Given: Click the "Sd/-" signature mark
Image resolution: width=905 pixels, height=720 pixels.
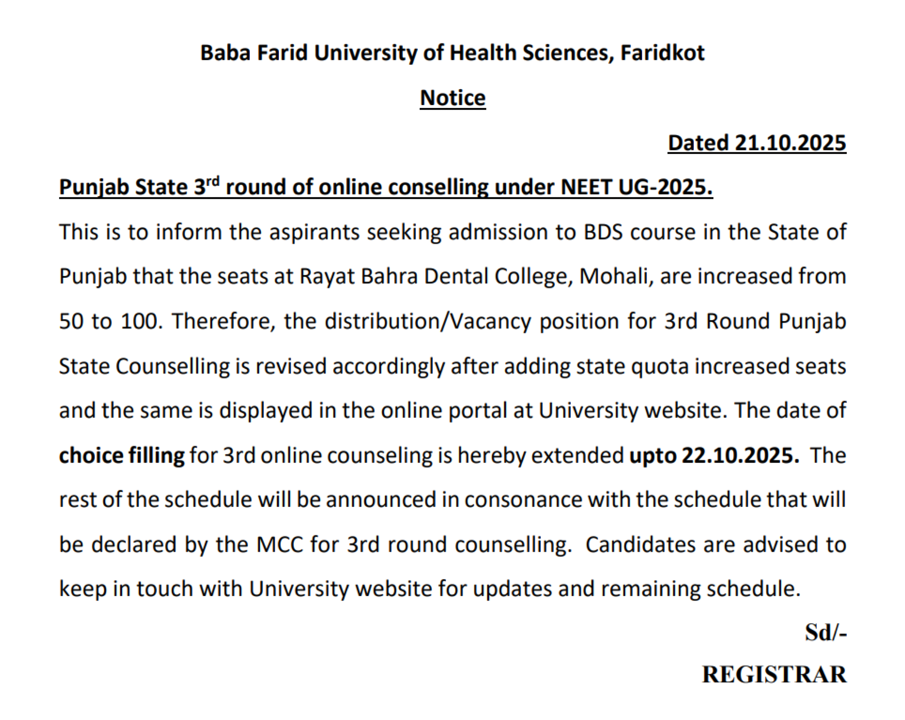Looking at the screenshot, I should [x=825, y=633].
